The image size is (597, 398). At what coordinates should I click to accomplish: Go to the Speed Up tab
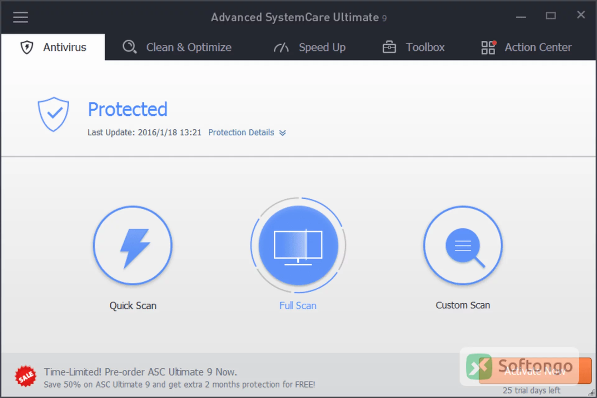(310, 47)
